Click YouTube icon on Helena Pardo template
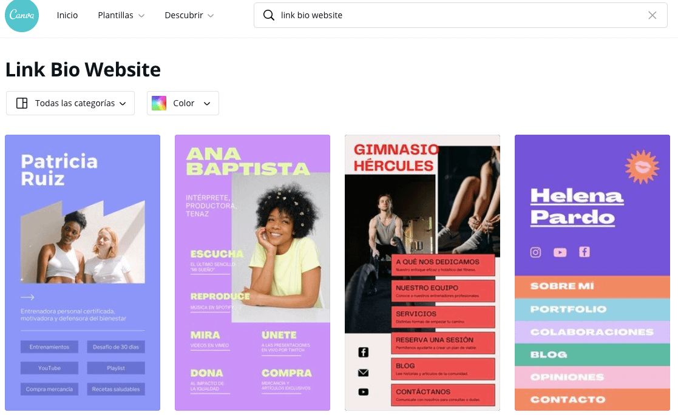Screen dimensions: 678x415 (560, 252)
